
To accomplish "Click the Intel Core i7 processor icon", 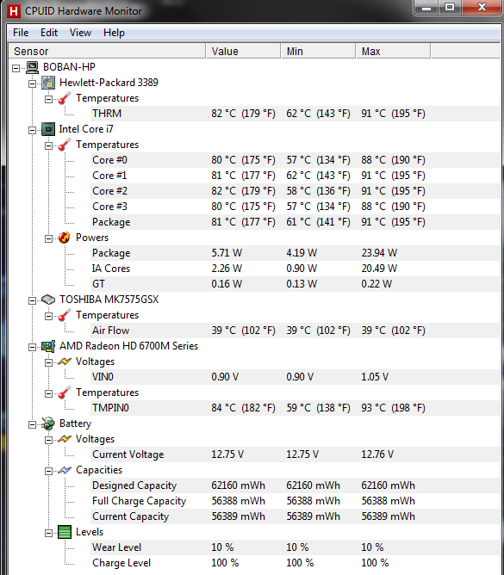I will [48, 129].
